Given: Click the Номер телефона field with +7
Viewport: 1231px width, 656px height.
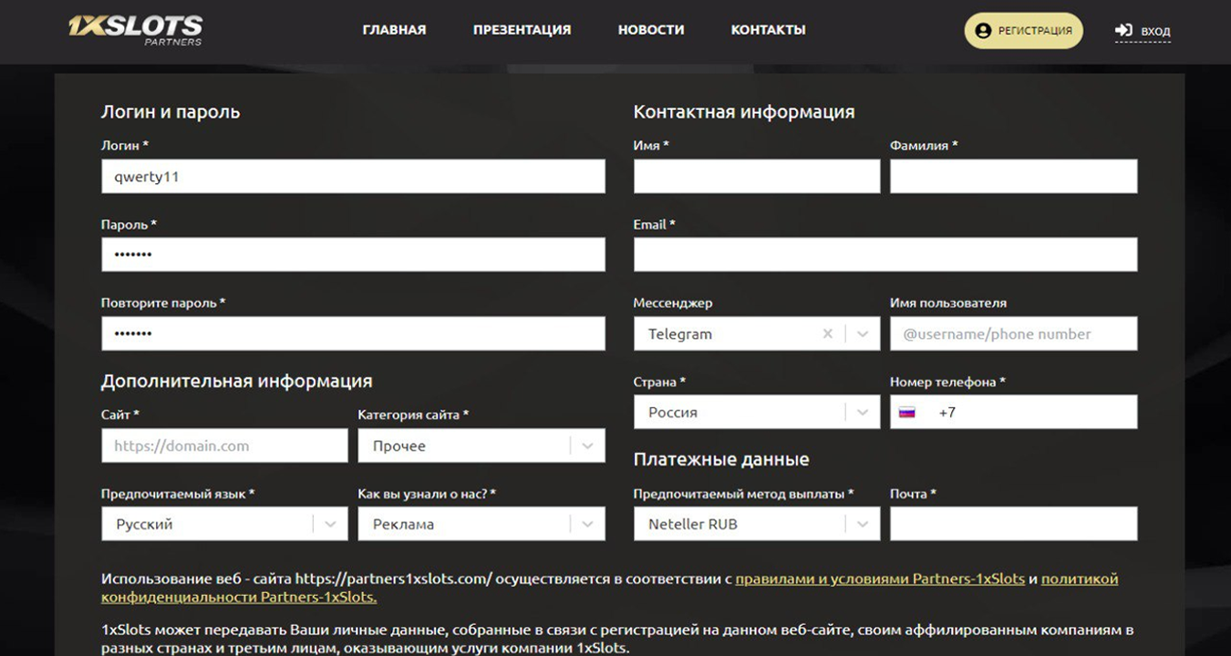Looking at the screenshot, I should (1013, 412).
